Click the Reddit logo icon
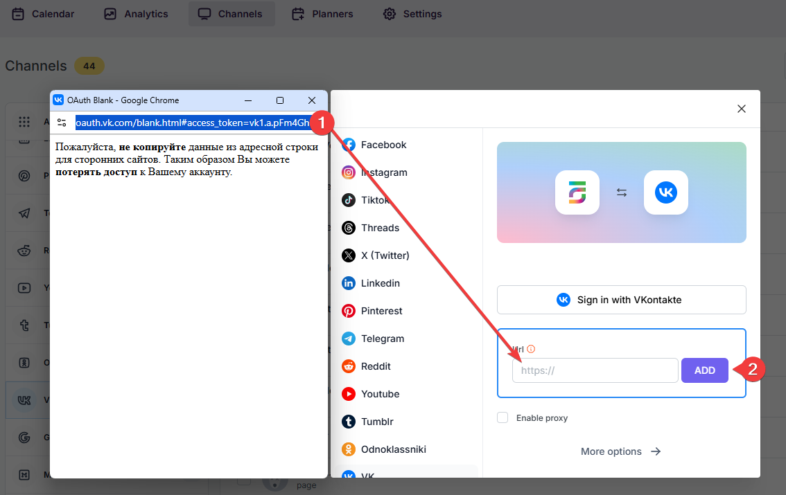 click(349, 366)
